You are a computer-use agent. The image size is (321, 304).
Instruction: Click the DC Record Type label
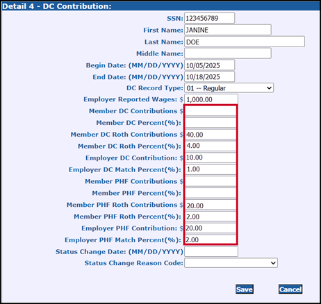point(155,88)
